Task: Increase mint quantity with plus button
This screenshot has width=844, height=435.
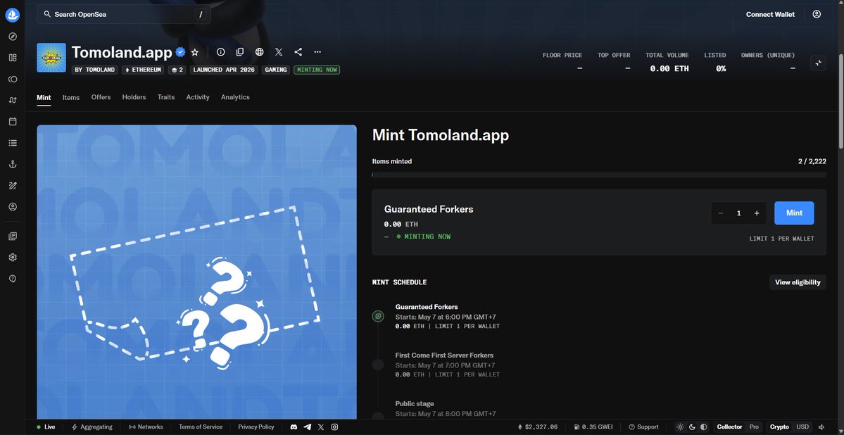Action: point(756,213)
